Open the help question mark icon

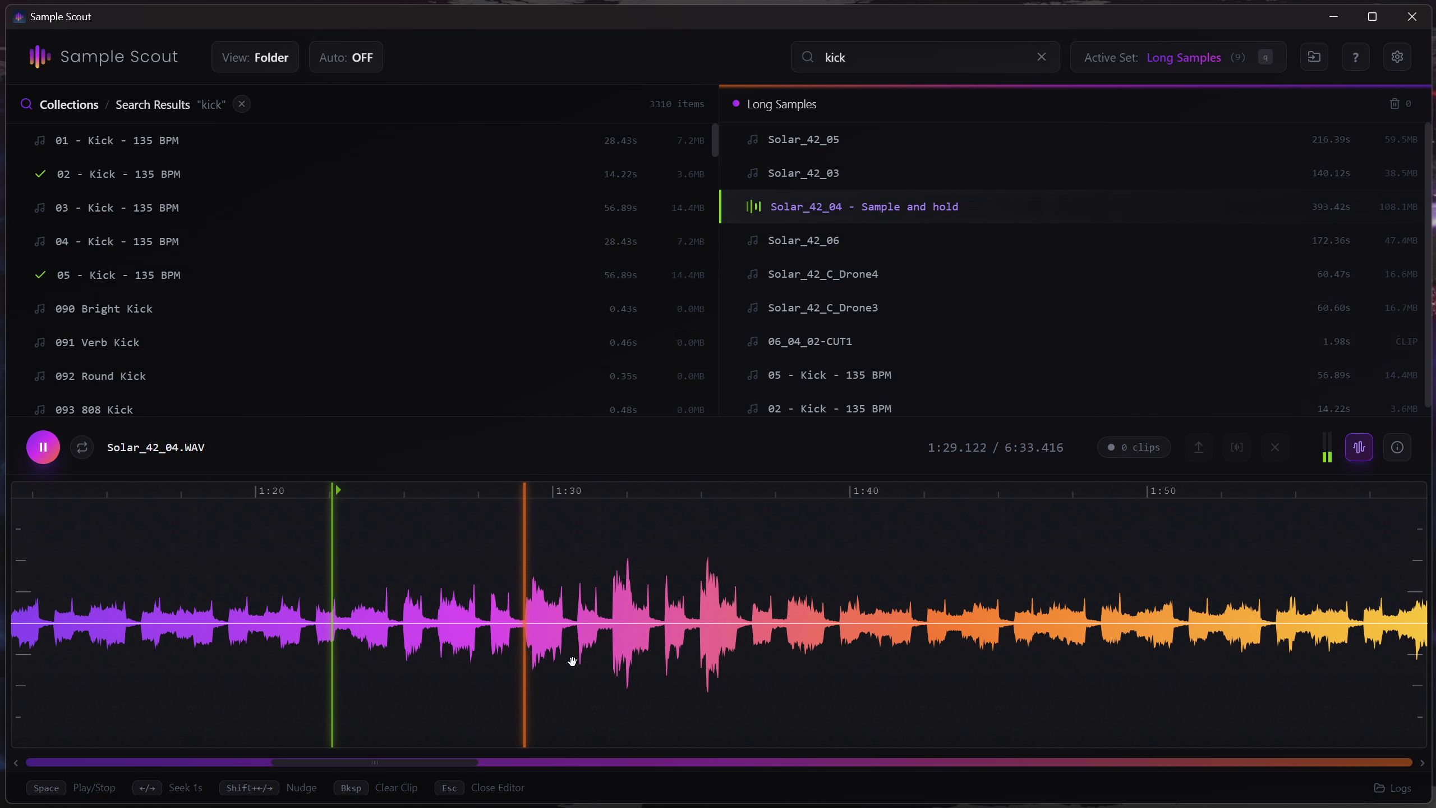coord(1355,57)
